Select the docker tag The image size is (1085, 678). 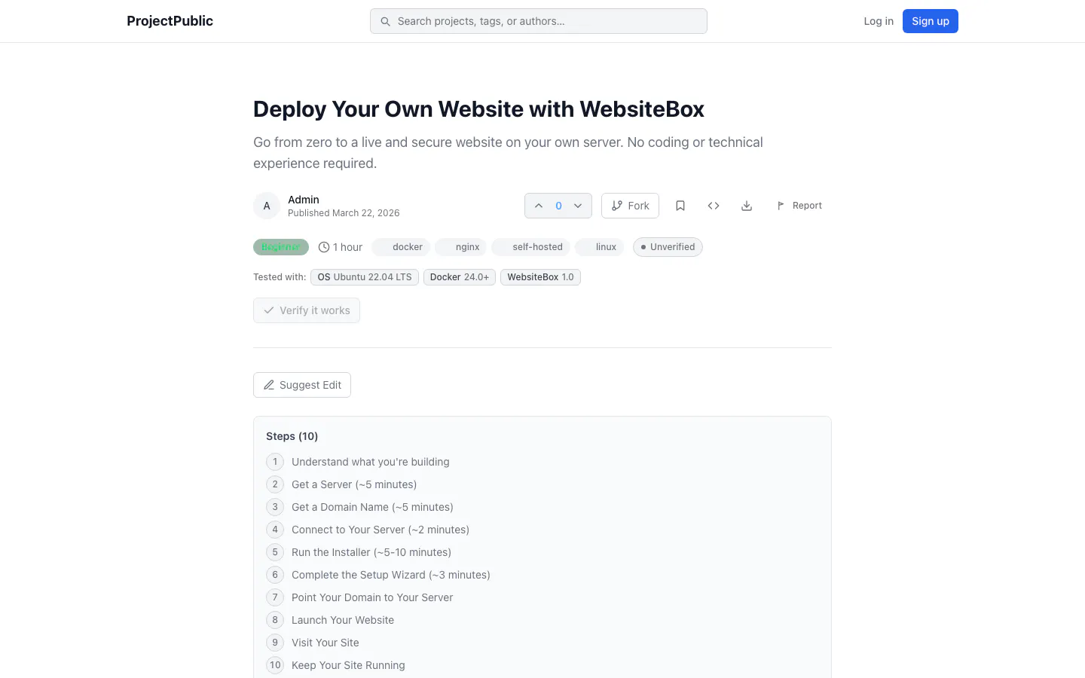click(401, 247)
